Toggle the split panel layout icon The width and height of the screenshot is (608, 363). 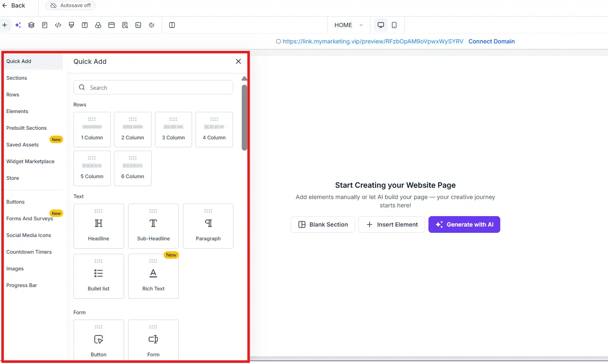pyautogui.click(x=172, y=25)
